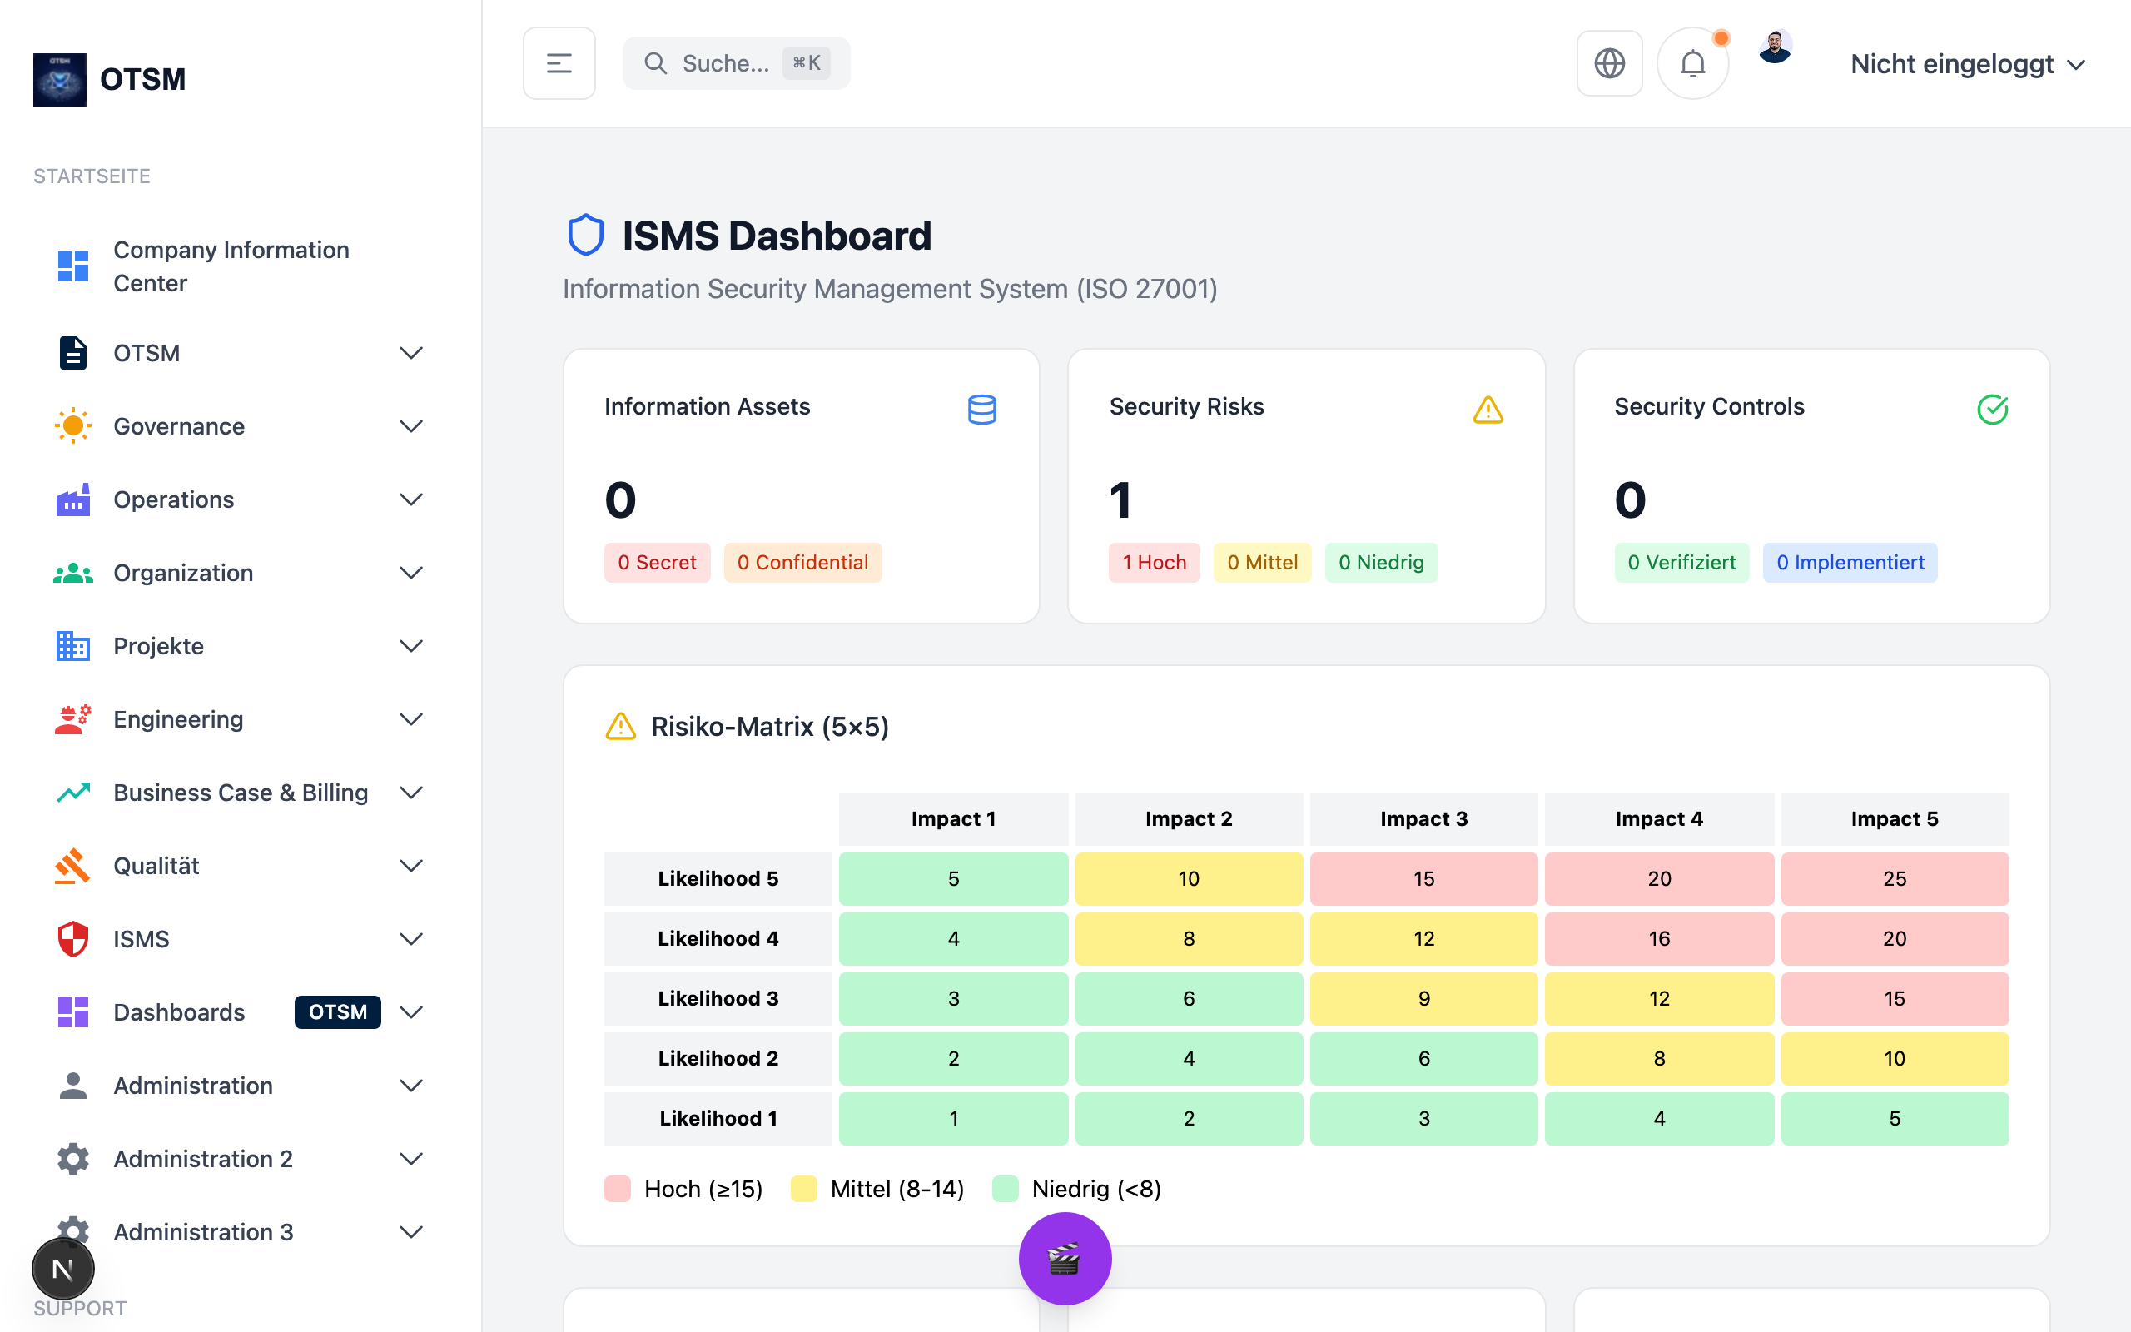The height and width of the screenshot is (1332, 2131).
Task: Click the purple clapperboard floating button
Action: pyautogui.click(x=1065, y=1259)
